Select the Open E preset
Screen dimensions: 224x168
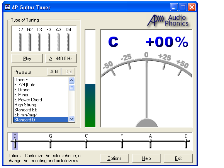pos(41,80)
